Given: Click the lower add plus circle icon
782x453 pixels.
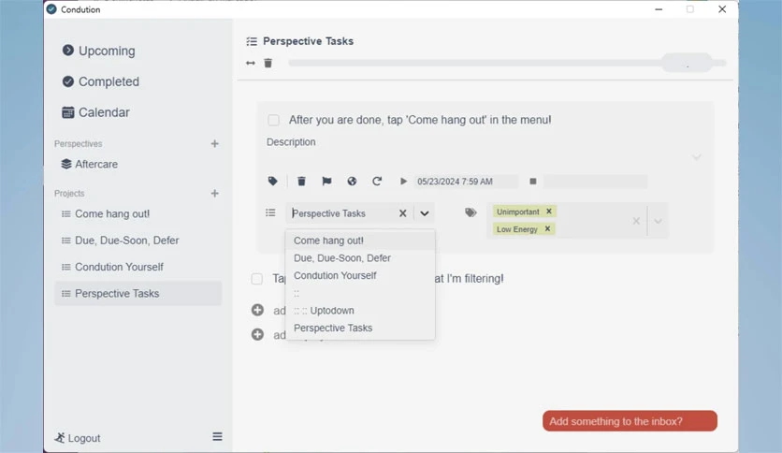Looking at the screenshot, I should point(257,334).
